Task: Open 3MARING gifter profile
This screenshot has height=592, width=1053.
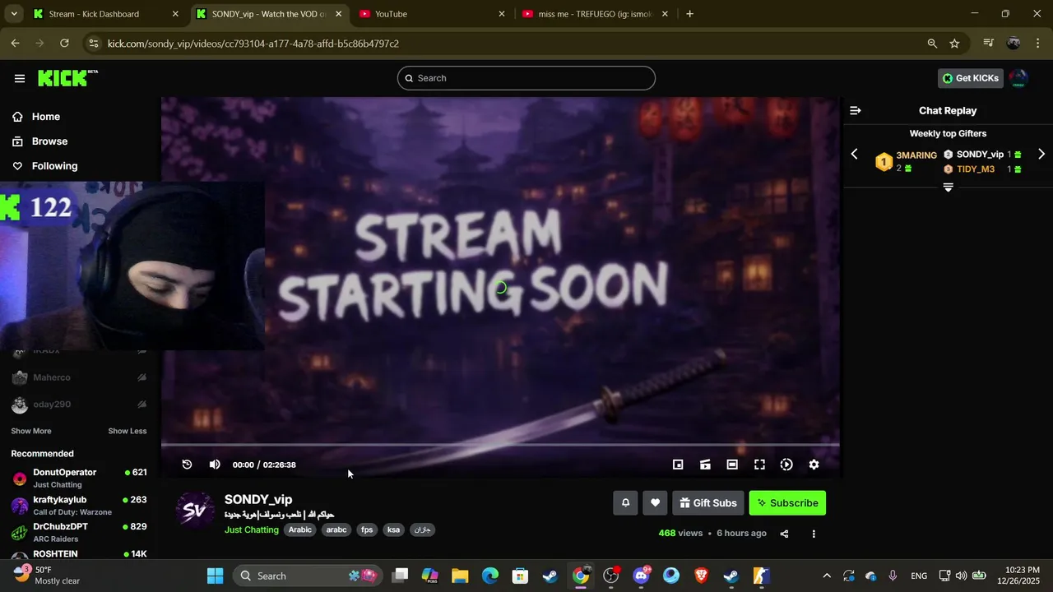Action: coord(916,155)
